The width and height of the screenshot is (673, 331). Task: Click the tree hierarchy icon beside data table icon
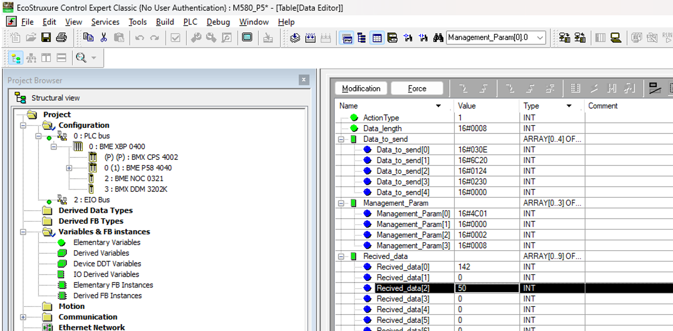click(x=362, y=38)
